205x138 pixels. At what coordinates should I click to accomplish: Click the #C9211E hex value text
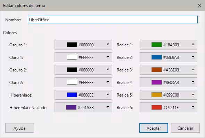(171, 108)
